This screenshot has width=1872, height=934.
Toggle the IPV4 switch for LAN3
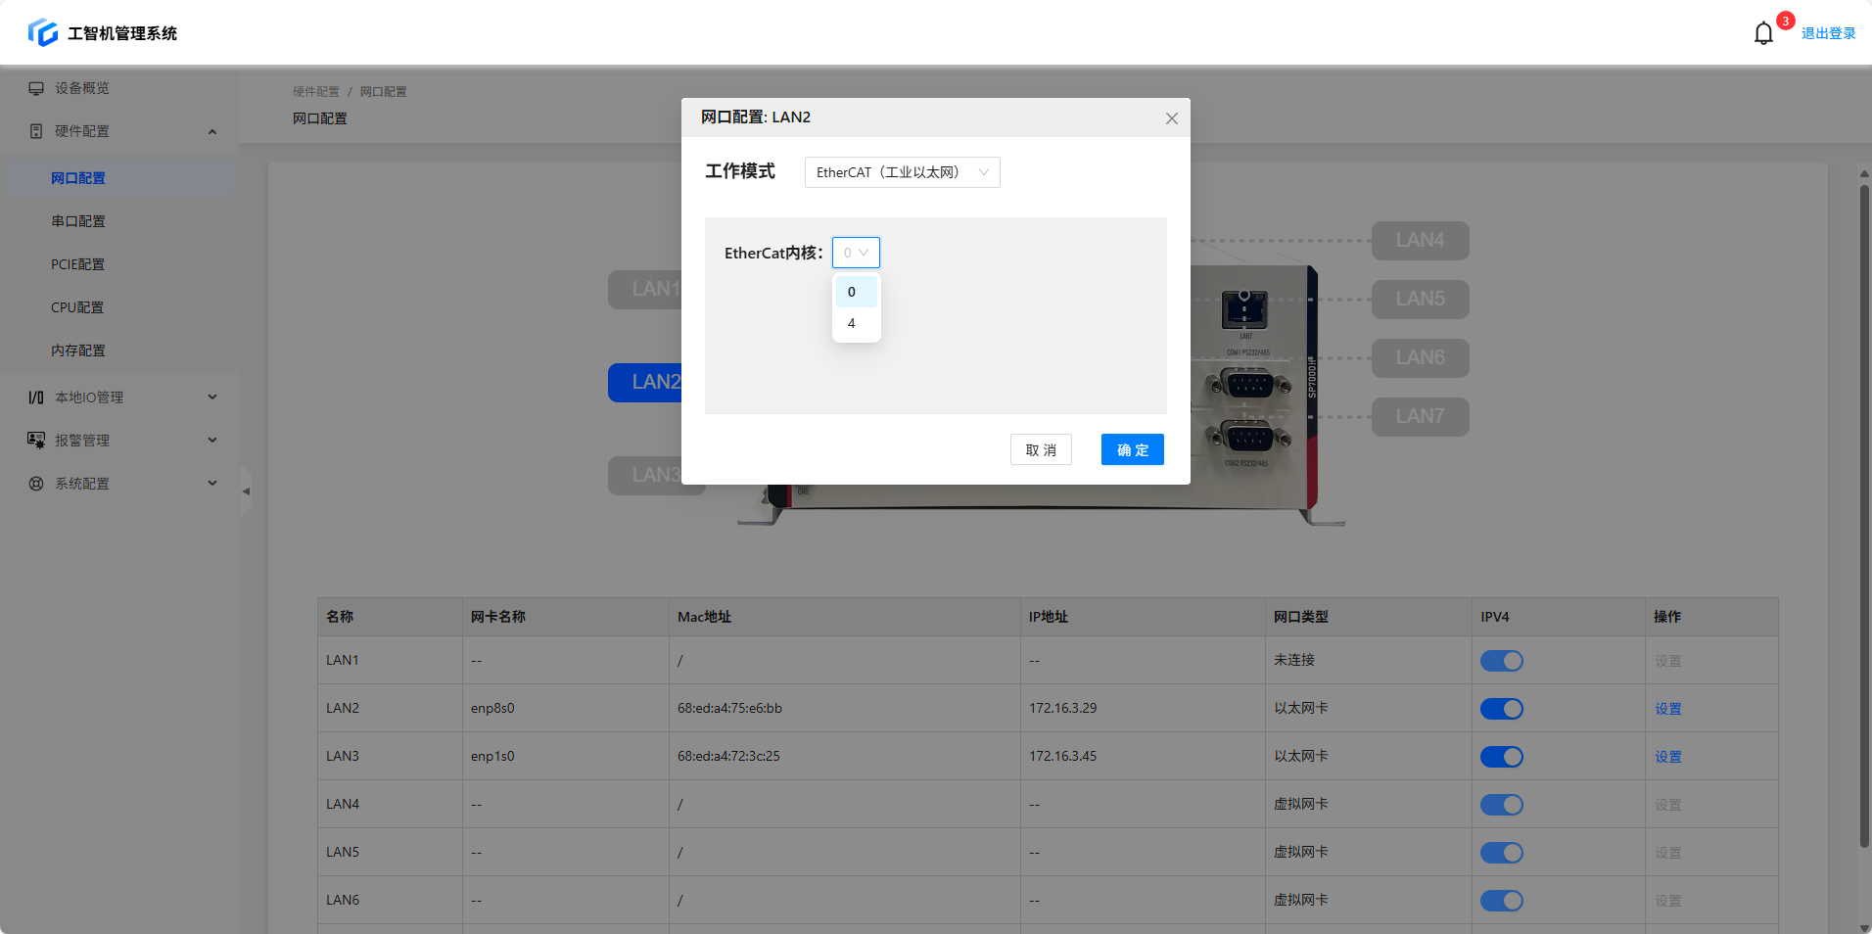(x=1501, y=757)
